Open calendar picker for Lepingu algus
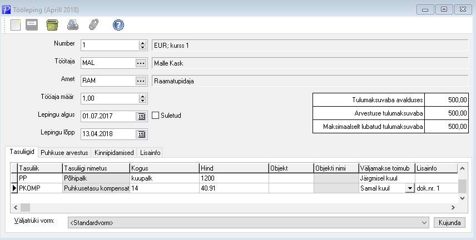The image size is (476, 240). (141, 117)
